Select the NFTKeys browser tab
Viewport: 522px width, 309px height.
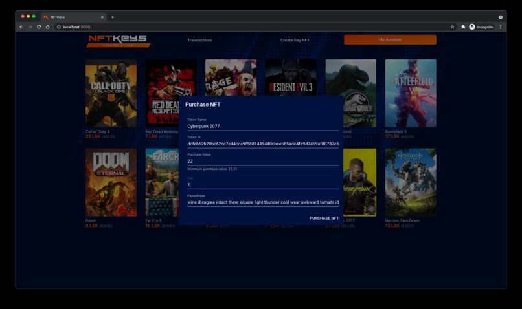pos(74,17)
